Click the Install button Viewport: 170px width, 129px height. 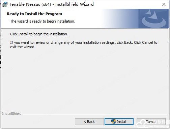[119, 122]
